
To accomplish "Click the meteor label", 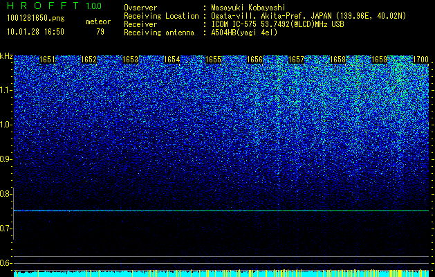I will tap(98, 21).
